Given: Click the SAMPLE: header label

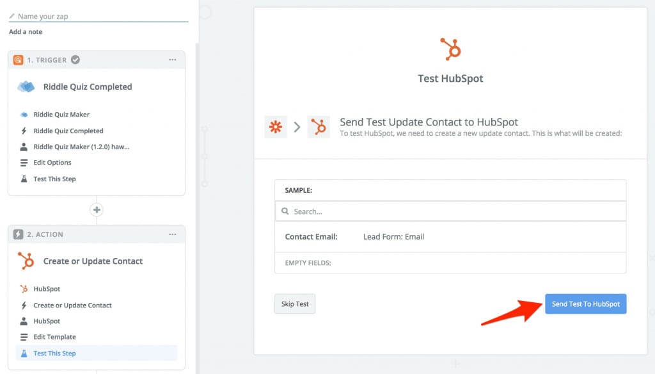Looking at the screenshot, I should click(298, 190).
